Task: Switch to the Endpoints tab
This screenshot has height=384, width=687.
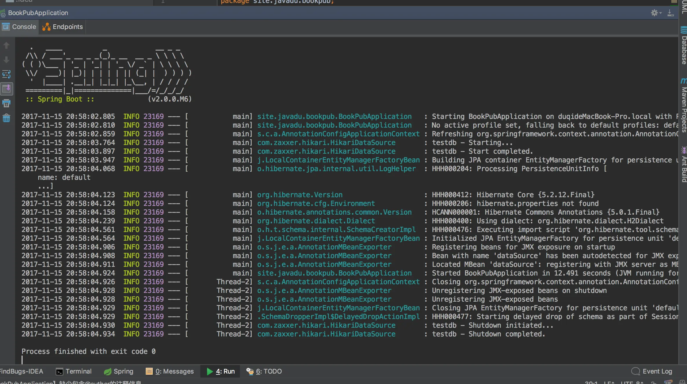Action: coord(63,27)
